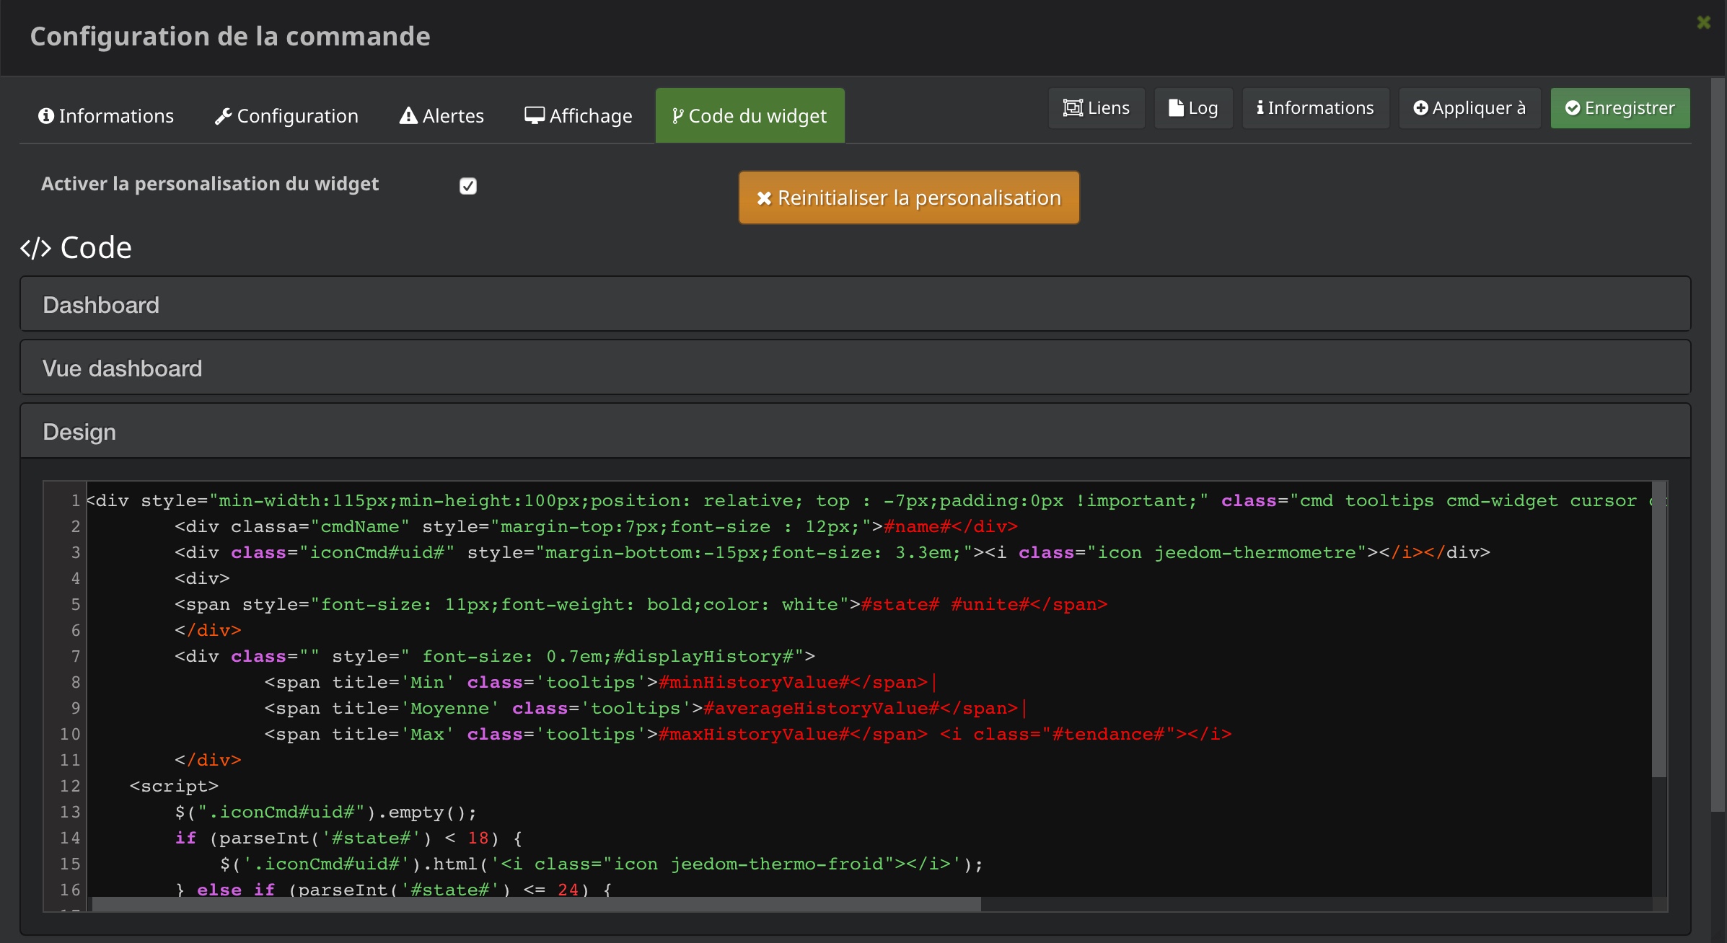The width and height of the screenshot is (1727, 943).
Task: Click '#minHistoryValue#' on line 8
Action: (754, 682)
